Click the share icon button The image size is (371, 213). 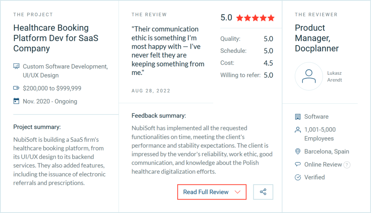(263, 192)
